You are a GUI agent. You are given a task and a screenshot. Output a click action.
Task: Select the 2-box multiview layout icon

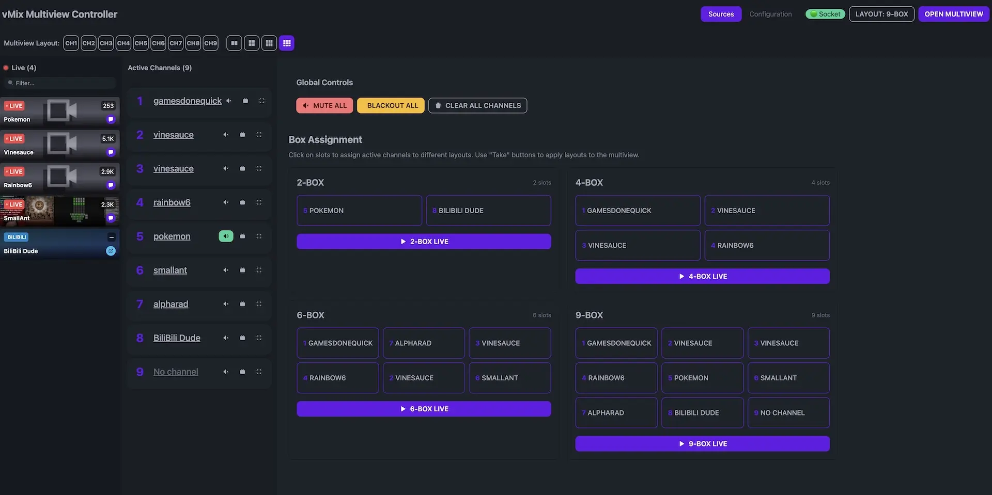(234, 43)
